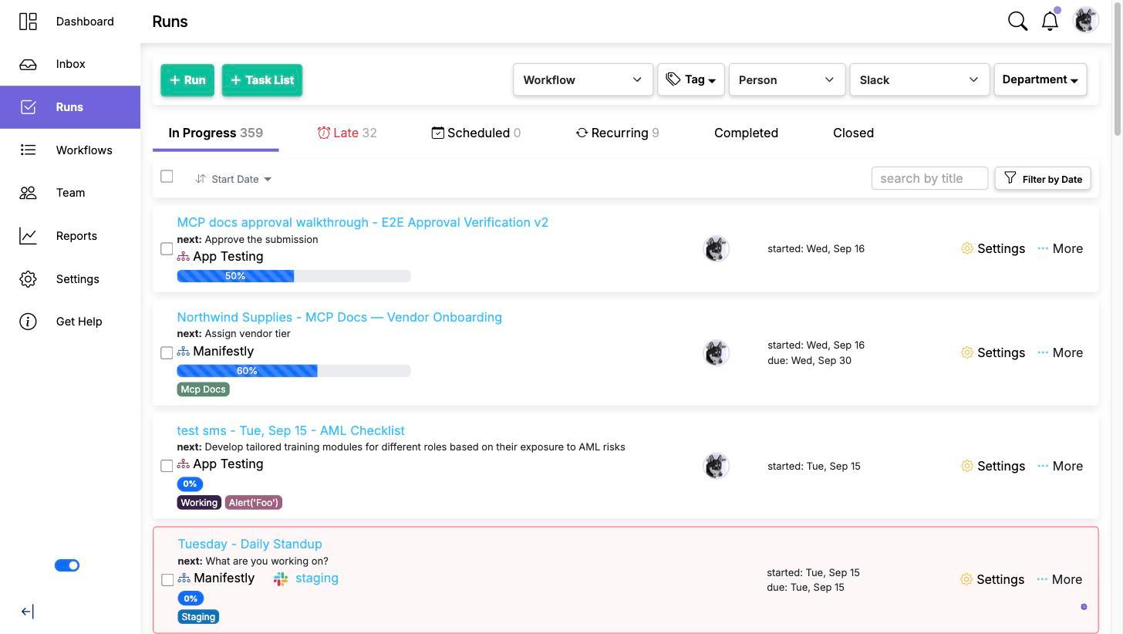Click the Get Help info icon
This screenshot has width=1123, height=634.
coord(28,322)
